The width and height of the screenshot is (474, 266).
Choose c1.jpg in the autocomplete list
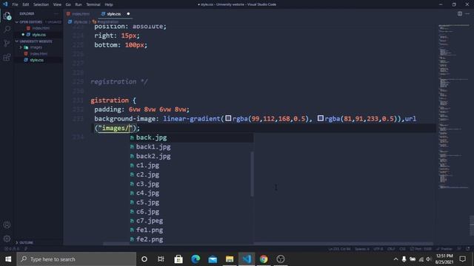click(x=192, y=166)
